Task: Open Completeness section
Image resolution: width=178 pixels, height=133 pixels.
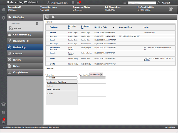Action: point(25,72)
